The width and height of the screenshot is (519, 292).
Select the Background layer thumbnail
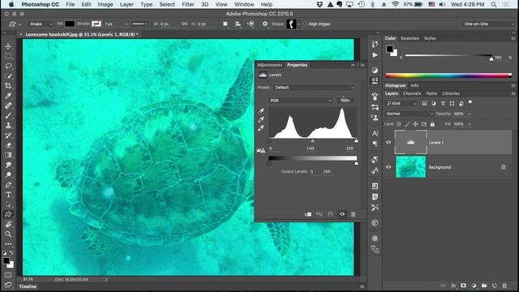[x=411, y=167]
